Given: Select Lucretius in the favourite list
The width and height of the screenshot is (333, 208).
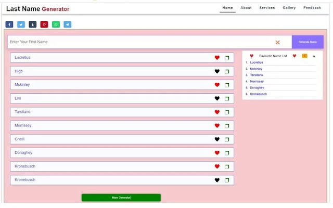Looking at the screenshot, I should click(x=257, y=62).
